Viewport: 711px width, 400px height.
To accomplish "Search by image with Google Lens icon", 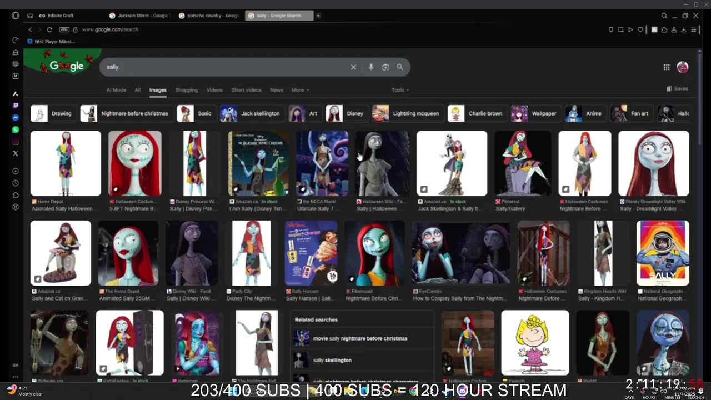I will 385,67.
